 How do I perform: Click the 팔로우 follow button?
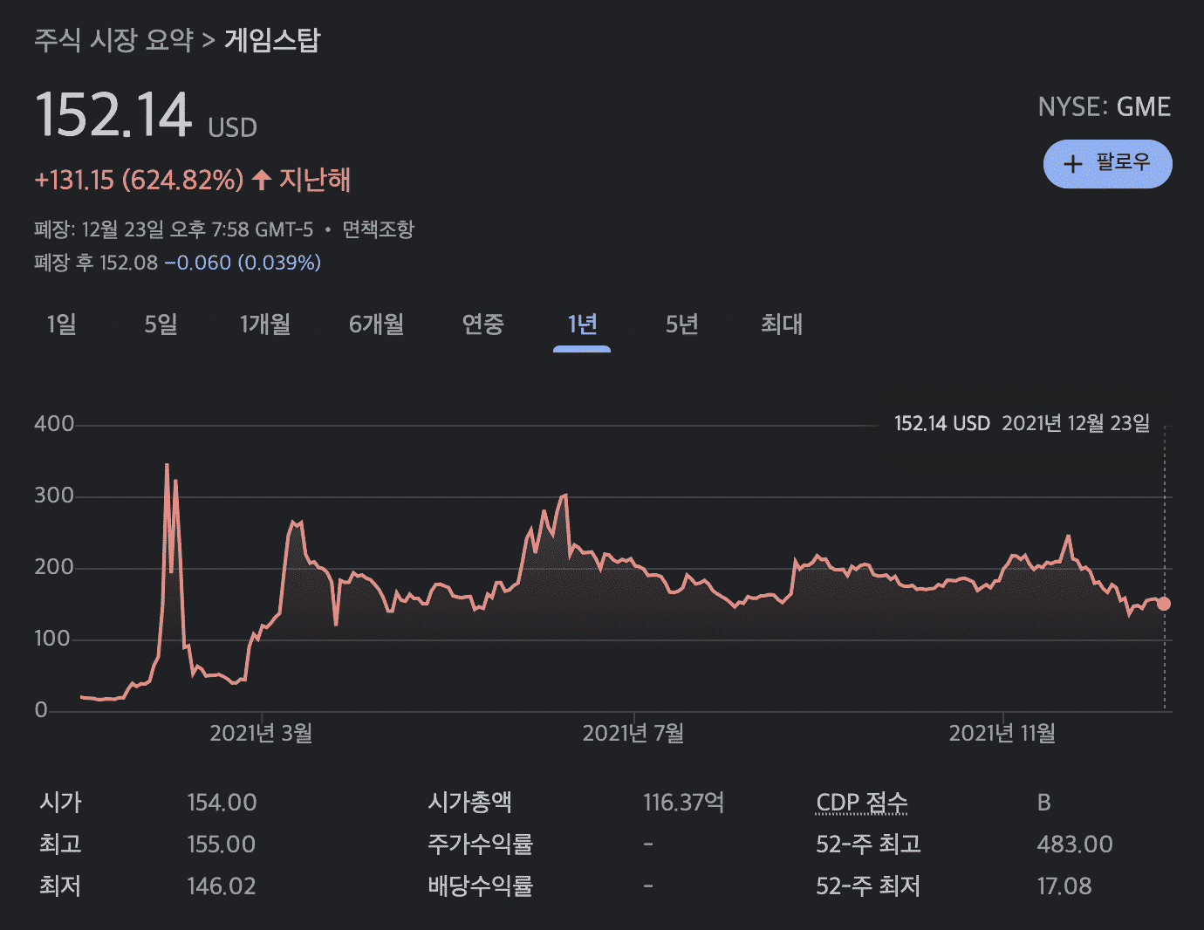pos(1107,164)
